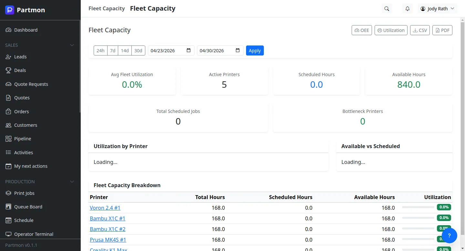This screenshot has height=251, width=465.
Task: Click the Activities list icon
Action: [8, 153]
